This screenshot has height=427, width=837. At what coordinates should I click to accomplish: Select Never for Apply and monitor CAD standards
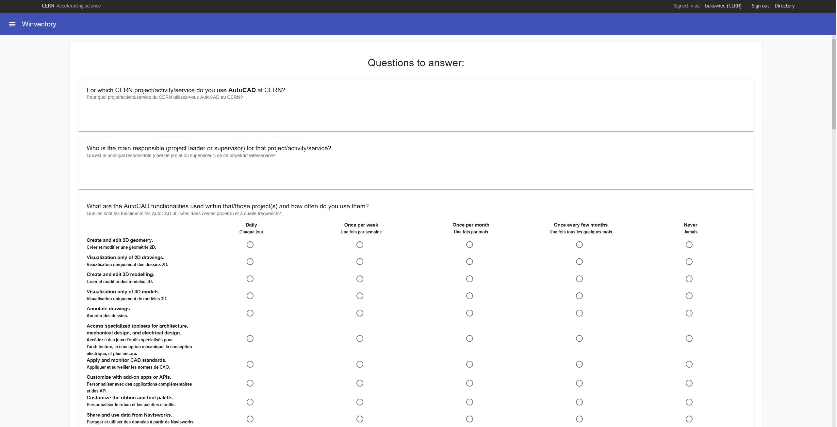click(x=689, y=364)
